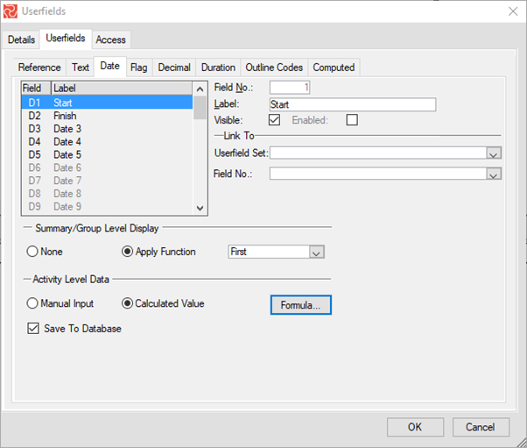This screenshot has height=448, width=527.
Task: Open the Apply Function dropdown showing First
Action: (x=317, y=252)
